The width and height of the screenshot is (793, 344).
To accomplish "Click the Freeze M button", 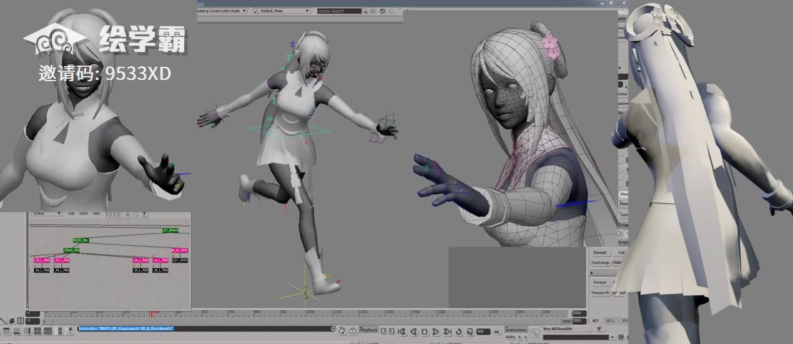I will click(x=599, y=293).
